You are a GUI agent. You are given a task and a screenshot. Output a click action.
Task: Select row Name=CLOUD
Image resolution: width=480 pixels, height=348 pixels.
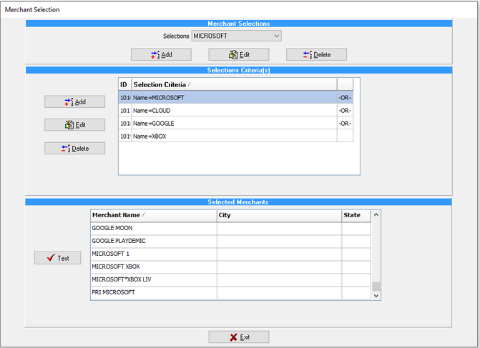tap(236, 110)
